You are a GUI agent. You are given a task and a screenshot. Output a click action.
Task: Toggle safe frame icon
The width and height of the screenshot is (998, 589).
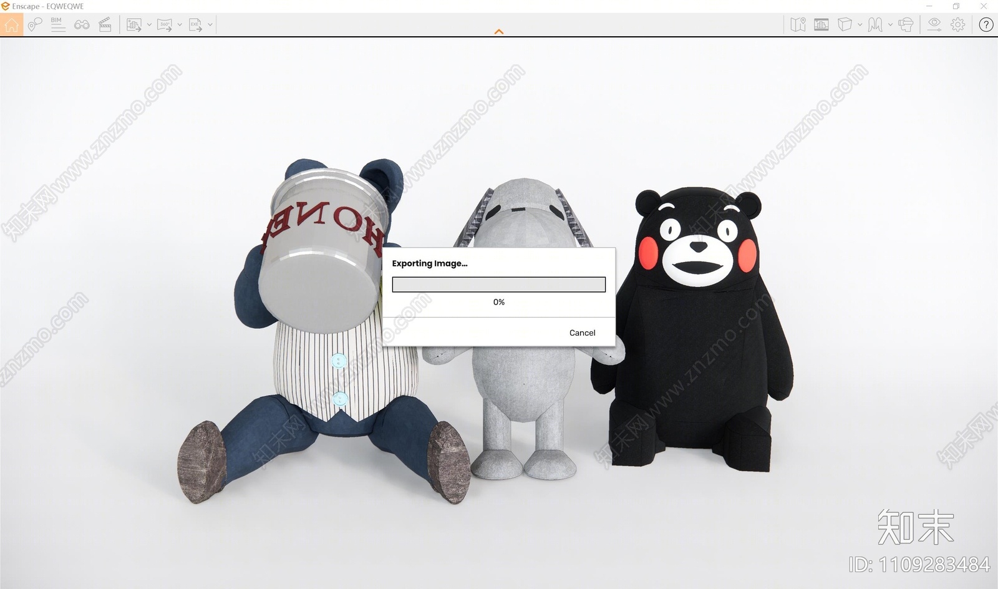point(821,25)
